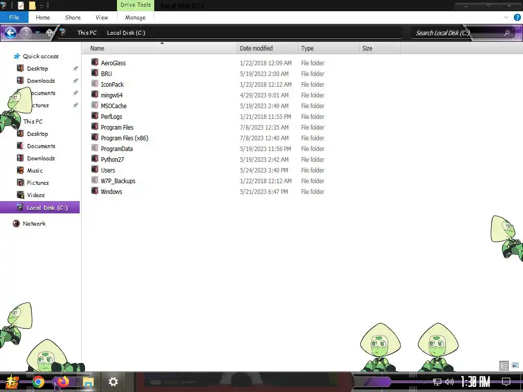Click the Music folder icon

coord(20,170)
